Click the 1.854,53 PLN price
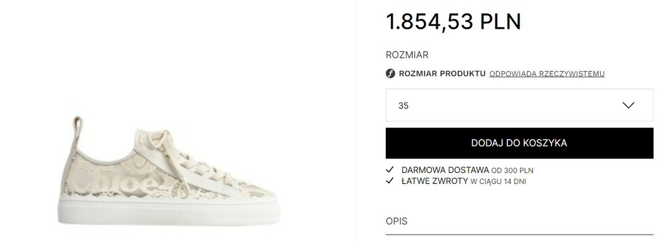Screen dimensions: 666x244 [x=453, y=22]
